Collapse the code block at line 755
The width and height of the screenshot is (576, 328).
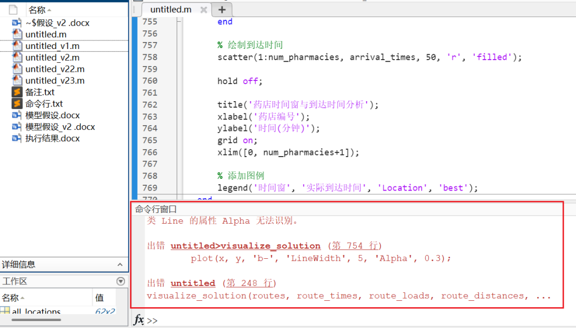tap(179, 22)
